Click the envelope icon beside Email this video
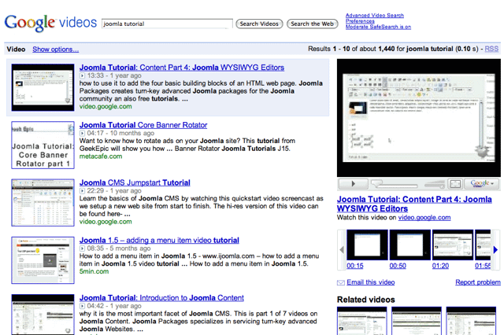 [341, 282]
